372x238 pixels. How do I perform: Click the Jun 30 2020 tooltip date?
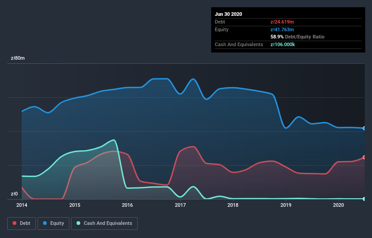pos(228,14)
